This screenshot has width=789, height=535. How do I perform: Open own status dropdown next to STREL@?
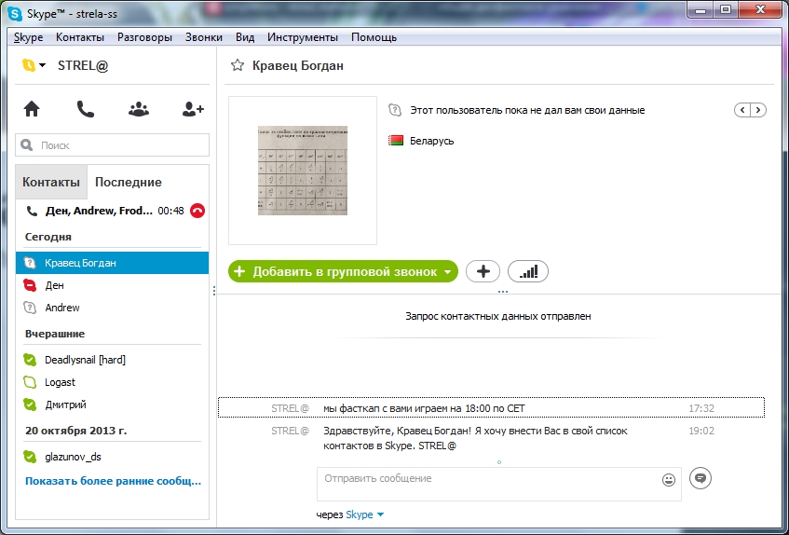click(x=34, y=65)
